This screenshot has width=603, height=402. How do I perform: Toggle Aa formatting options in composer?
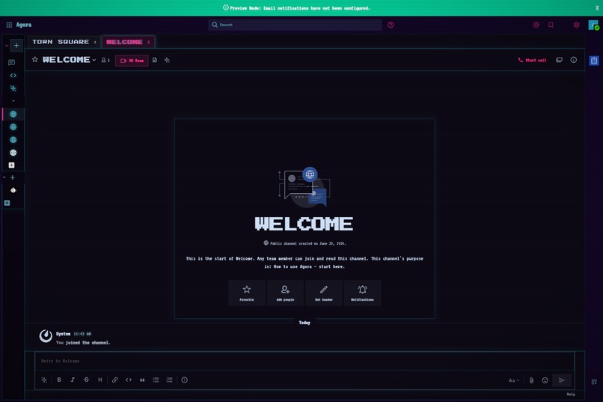(x=513, y=380)
